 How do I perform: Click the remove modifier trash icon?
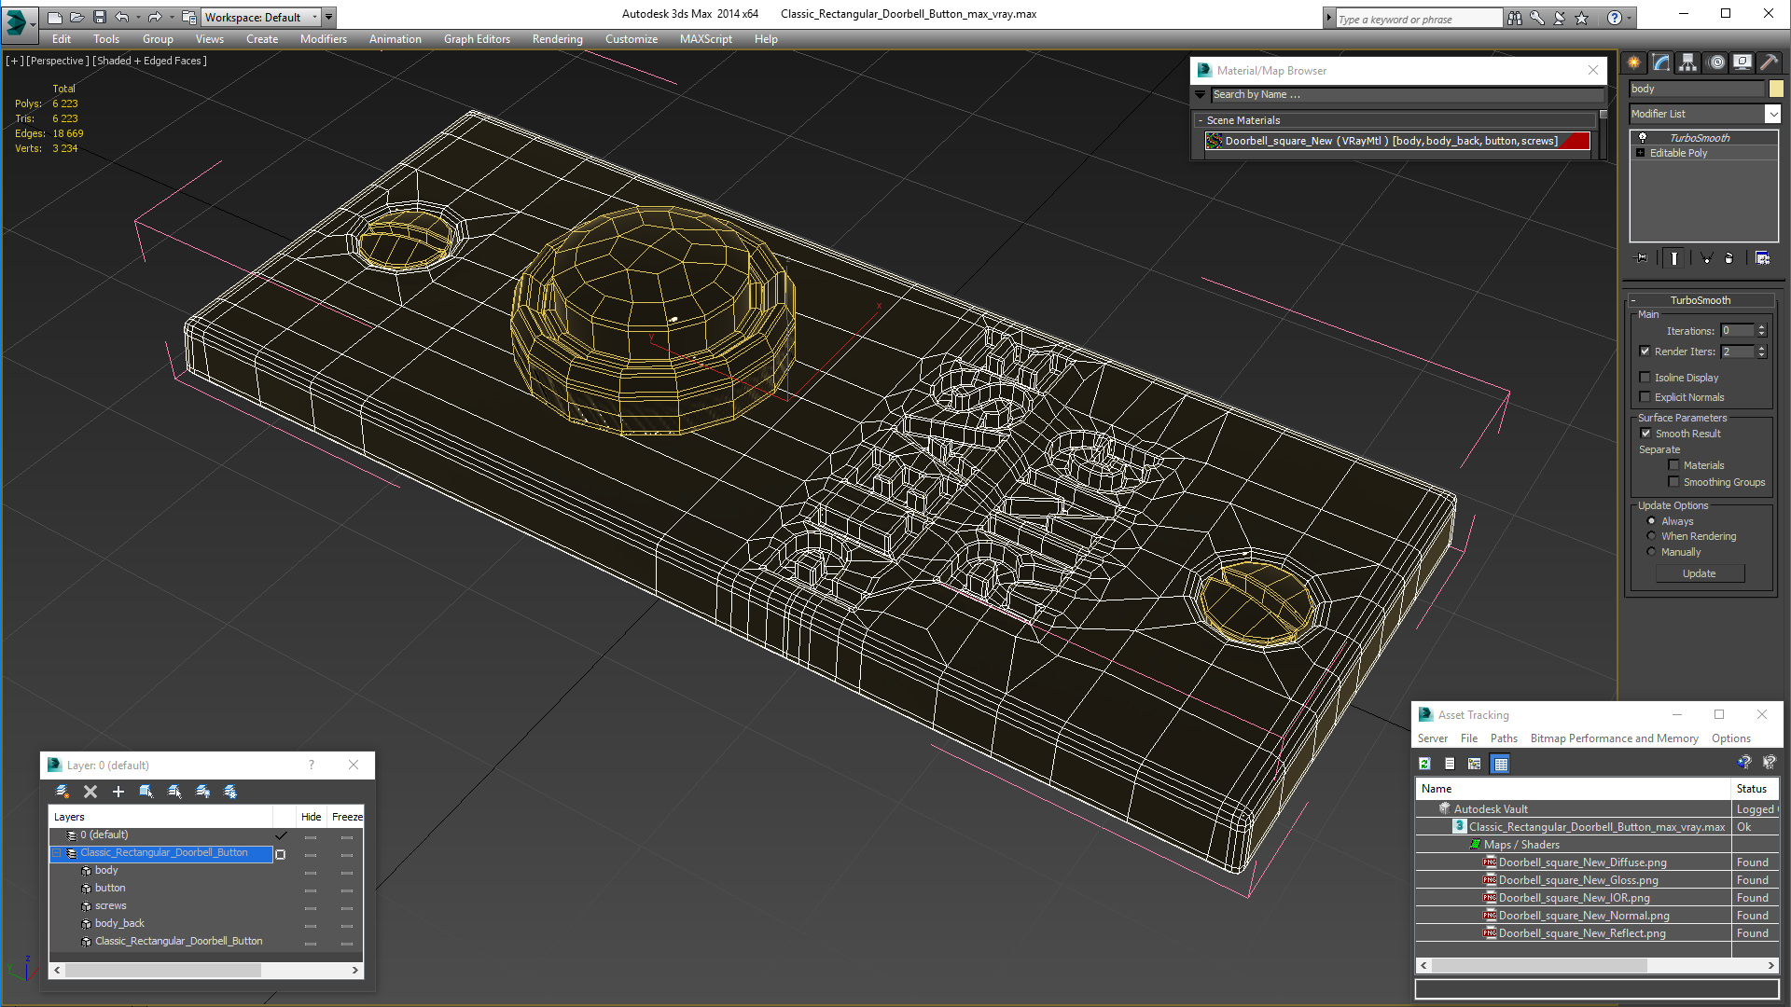(x=1729, y=258)
